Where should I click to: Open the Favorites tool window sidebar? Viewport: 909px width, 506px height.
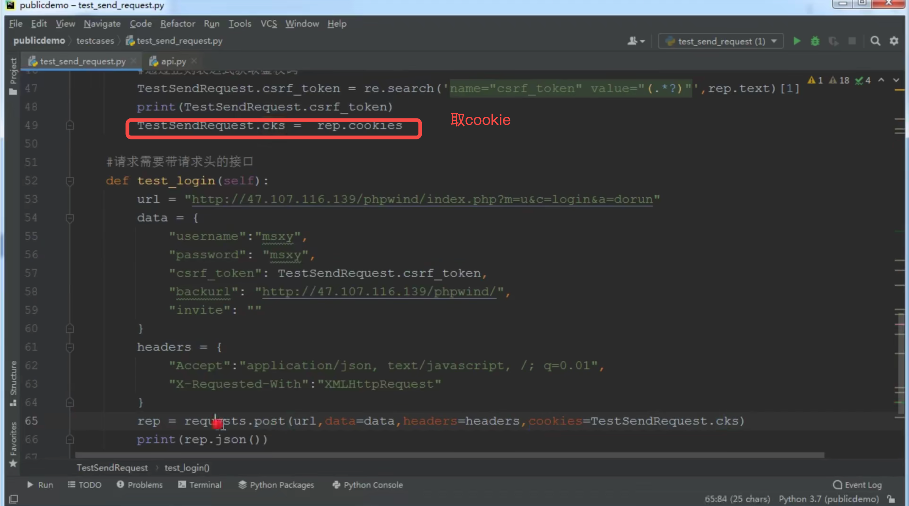(x=13, y=445)
